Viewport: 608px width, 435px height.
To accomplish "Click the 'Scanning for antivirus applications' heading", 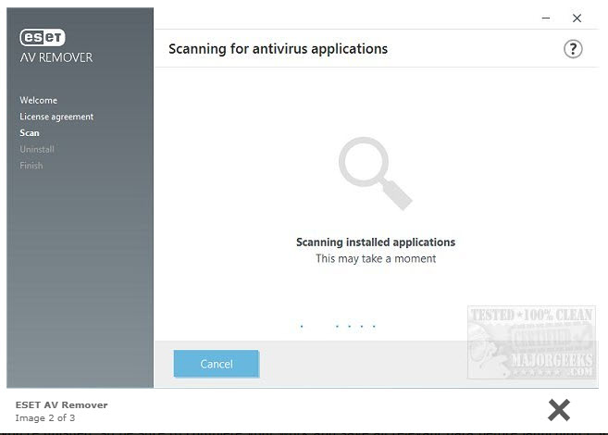I will pyautogui.click(x=278, y=49).
